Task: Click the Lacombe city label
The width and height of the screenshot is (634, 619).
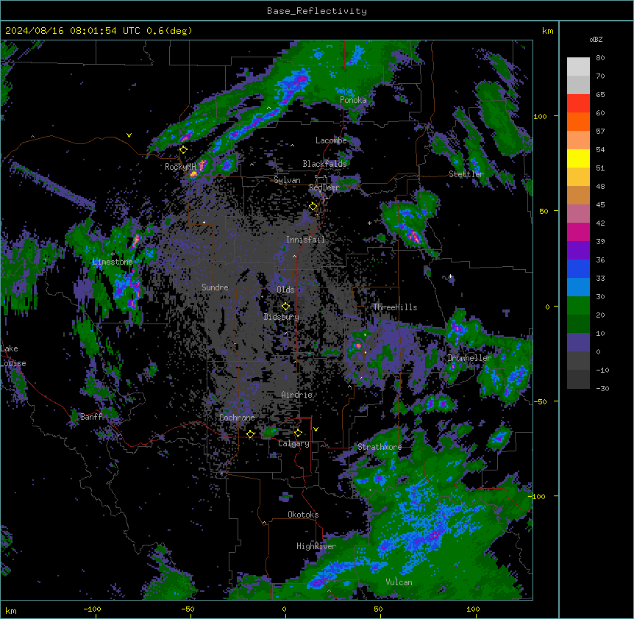Action: click(331, 140)
